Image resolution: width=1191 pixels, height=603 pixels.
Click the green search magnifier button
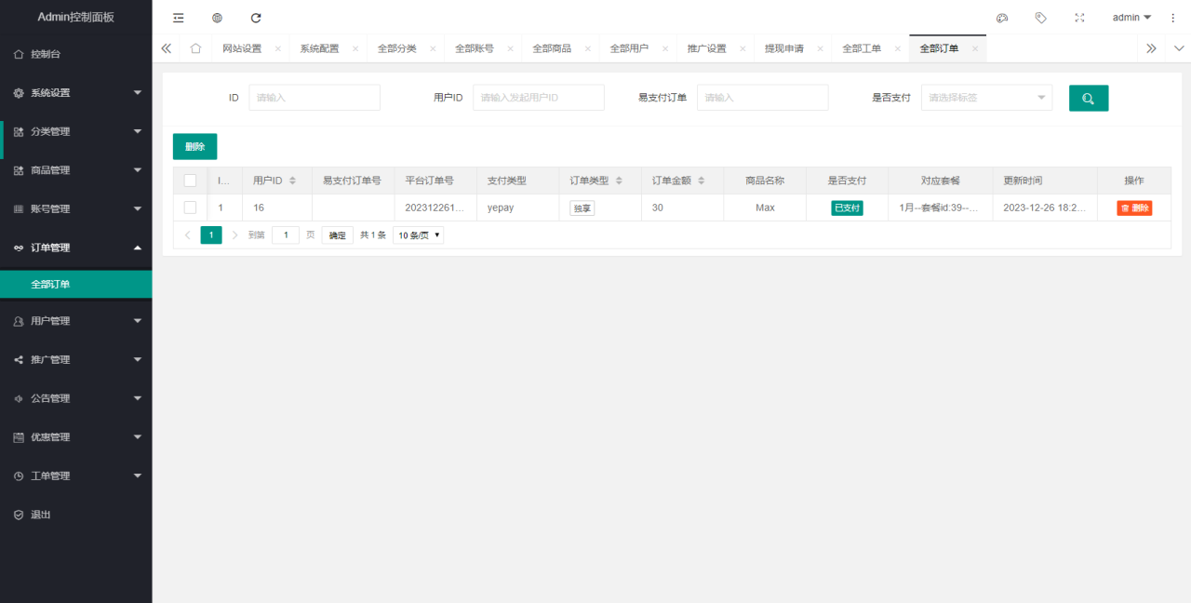(x=1089, y=98)
